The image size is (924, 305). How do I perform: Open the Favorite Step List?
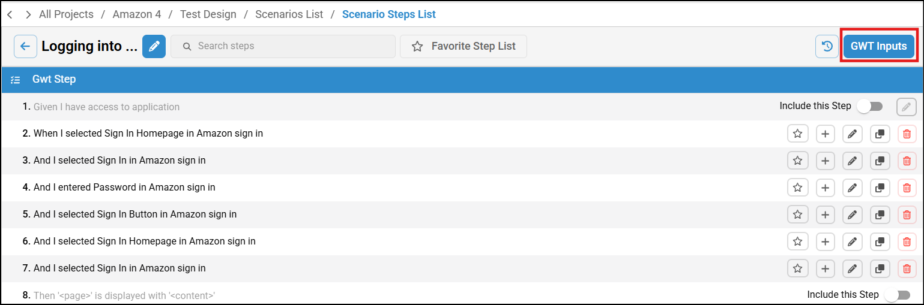(464, 46)
